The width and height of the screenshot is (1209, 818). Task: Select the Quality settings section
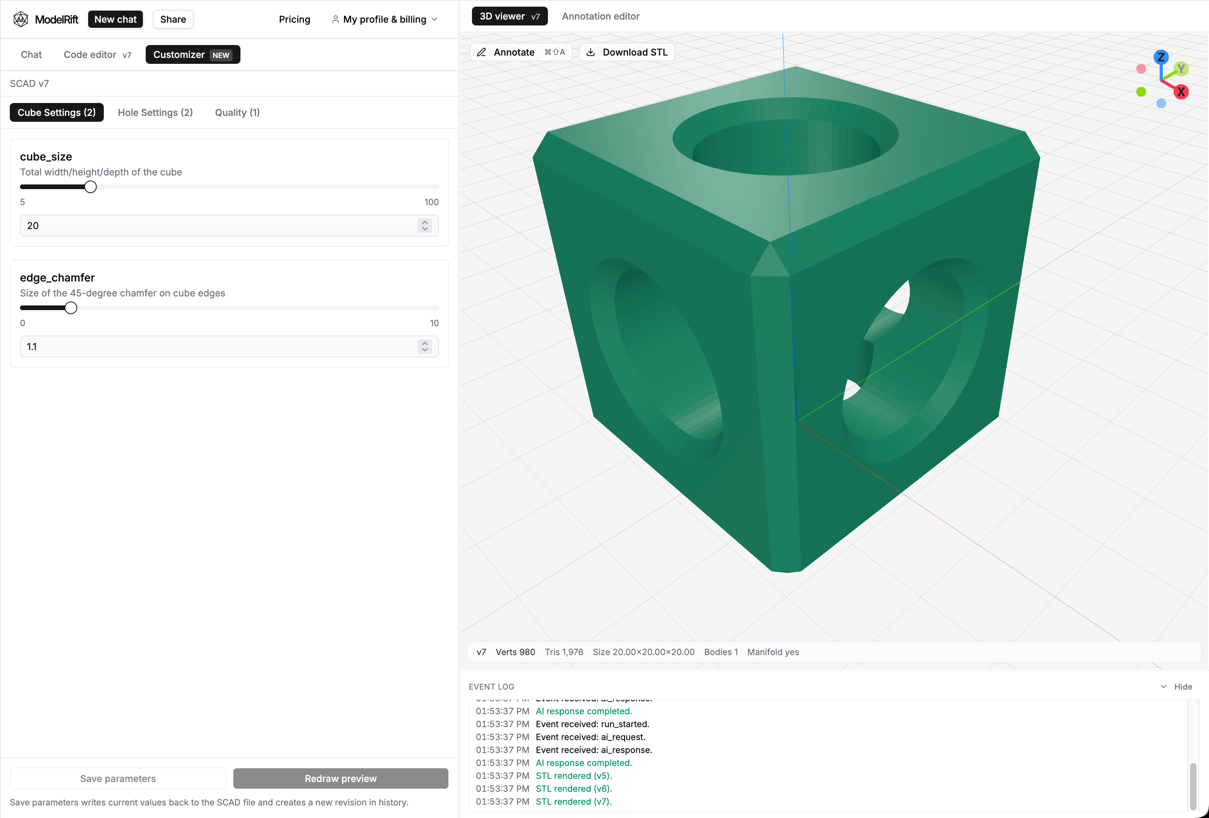pyautogui.click(x=237, y=112)
